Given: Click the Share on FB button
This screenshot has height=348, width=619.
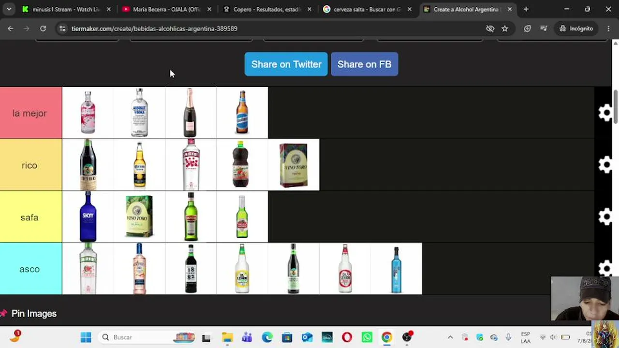Looking at the screenshot, I should point(364,64).
